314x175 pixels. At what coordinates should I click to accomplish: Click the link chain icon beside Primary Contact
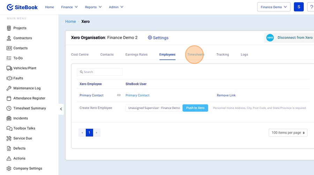point(119,95)
